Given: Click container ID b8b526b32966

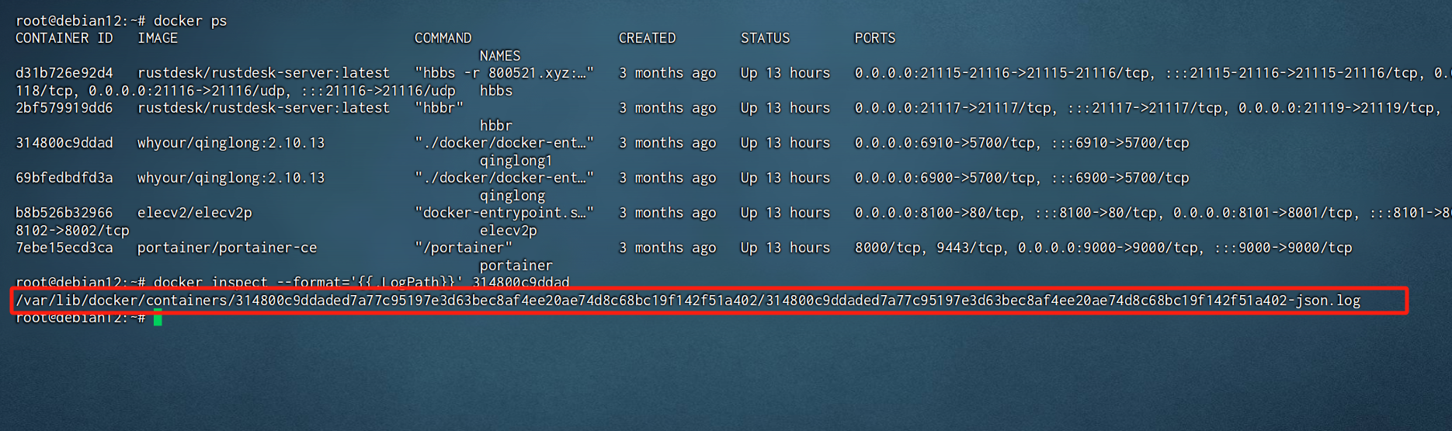Looking at the screenshot, I should coord(64,213).
